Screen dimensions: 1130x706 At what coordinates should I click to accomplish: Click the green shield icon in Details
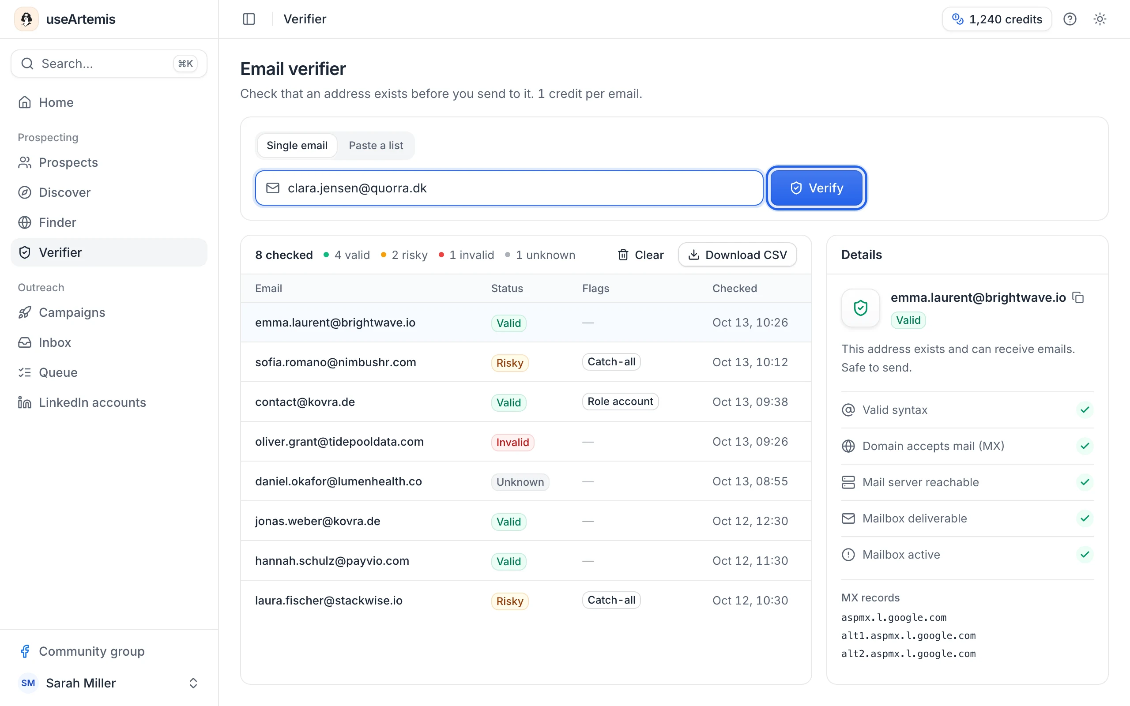[x=861, y=308]
